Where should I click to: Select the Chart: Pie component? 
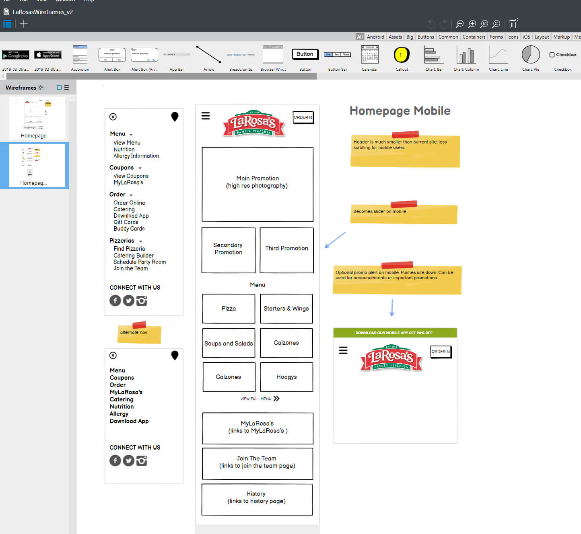coord(530,55)
